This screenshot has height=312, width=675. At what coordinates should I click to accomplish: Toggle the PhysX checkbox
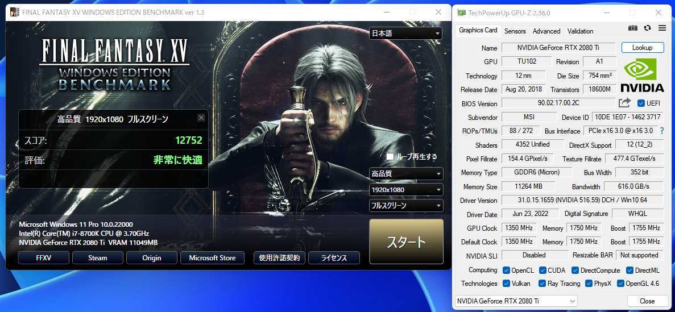click(x=589, y=283)
